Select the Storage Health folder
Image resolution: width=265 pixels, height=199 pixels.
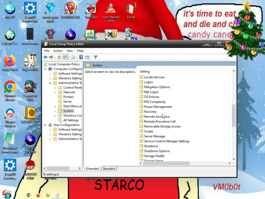(x=154, y=156)
